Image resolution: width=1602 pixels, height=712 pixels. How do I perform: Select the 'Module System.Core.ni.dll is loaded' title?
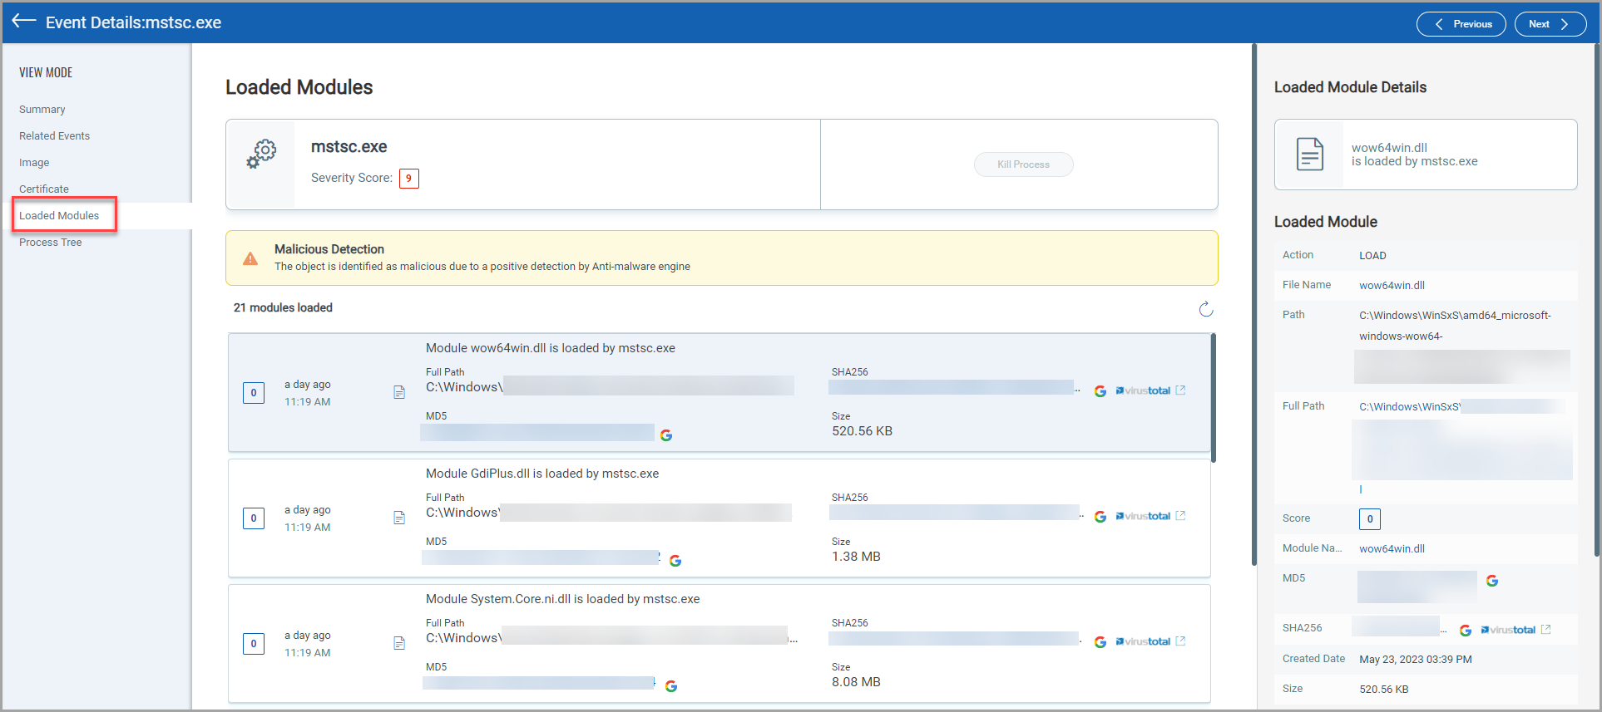pyautogui.click(x=563, y=599)
